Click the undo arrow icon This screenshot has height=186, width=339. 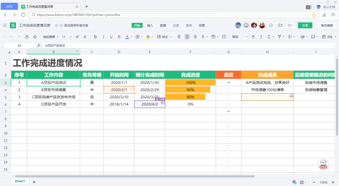11,37
